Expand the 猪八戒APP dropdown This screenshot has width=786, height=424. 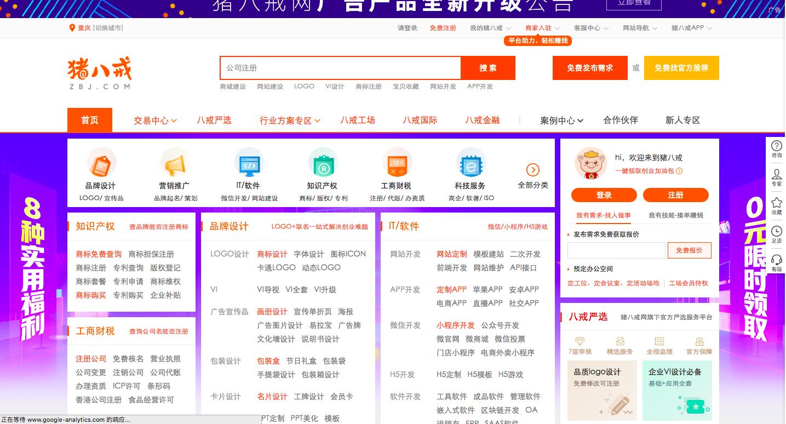(692, 28)
